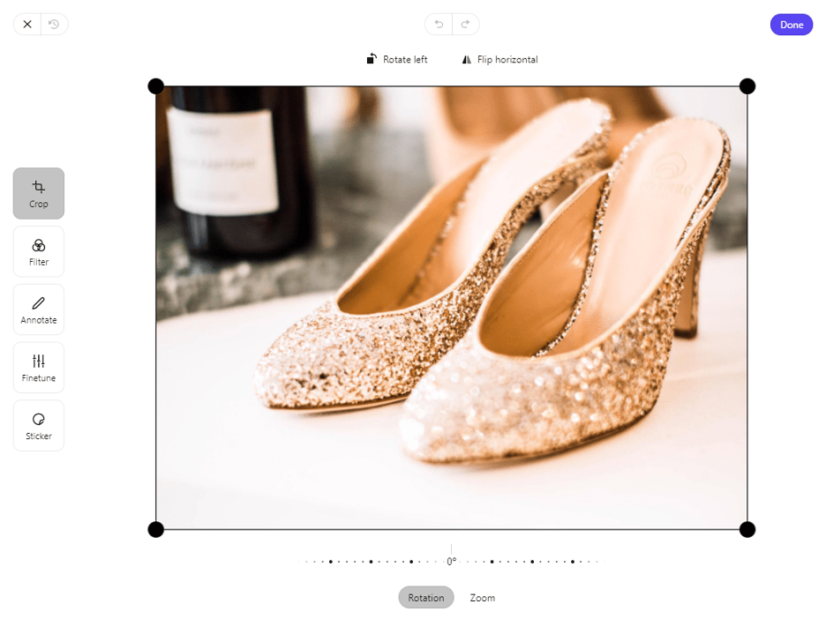This screenshot has height=619, width=826.
Task: Click the glitter shoes image preview
Action: tap(452, 307)
